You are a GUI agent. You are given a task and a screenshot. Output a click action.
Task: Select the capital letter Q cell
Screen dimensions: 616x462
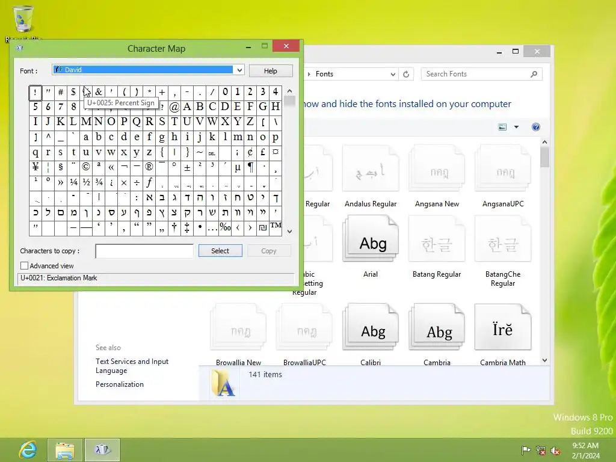pyautogui.click(x=137, y=122)
